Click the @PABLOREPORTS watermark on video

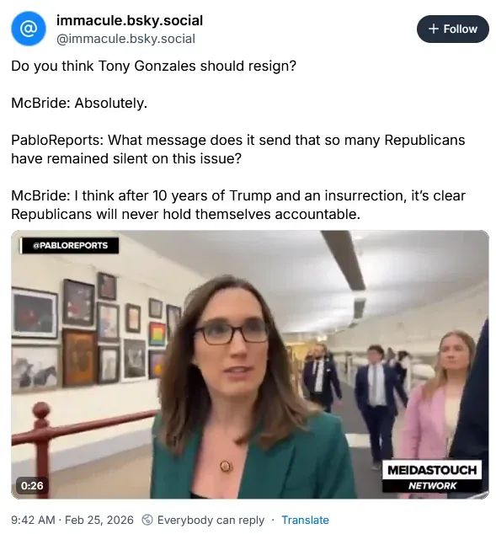[x=70, y=246]
